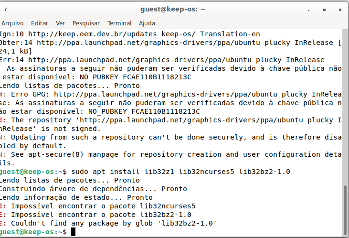Click the cursor at the last prompt
349x238 pixels.
point(73,232)
